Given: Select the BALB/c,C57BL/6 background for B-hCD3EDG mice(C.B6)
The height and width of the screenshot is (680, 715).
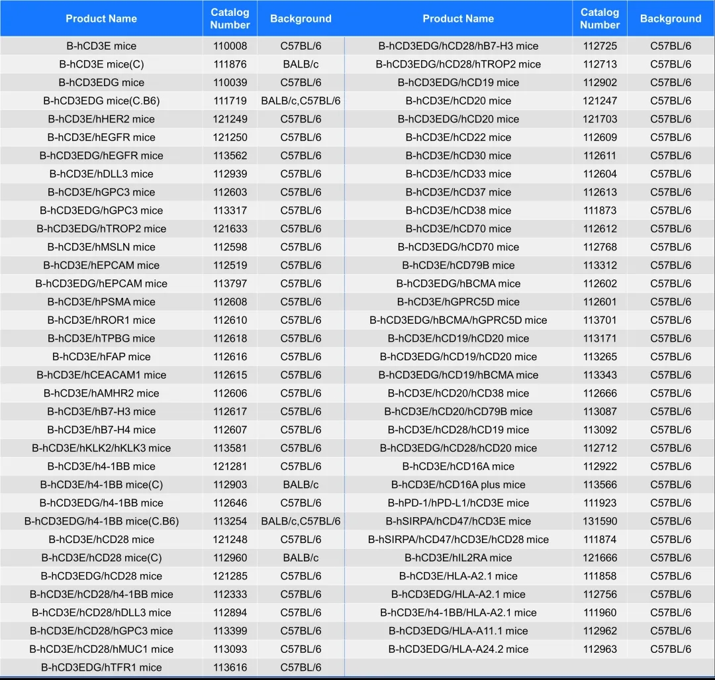Looking at the screenshot, I should 301,101.
